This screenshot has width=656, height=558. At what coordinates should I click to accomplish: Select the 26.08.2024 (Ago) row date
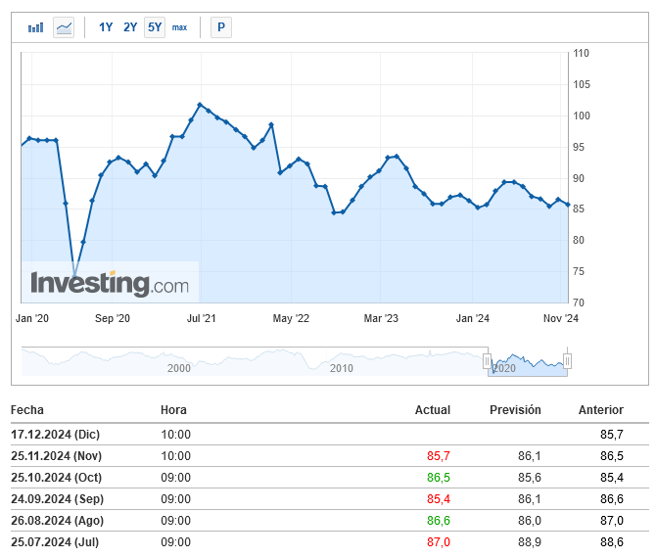(x=58, y=521)
